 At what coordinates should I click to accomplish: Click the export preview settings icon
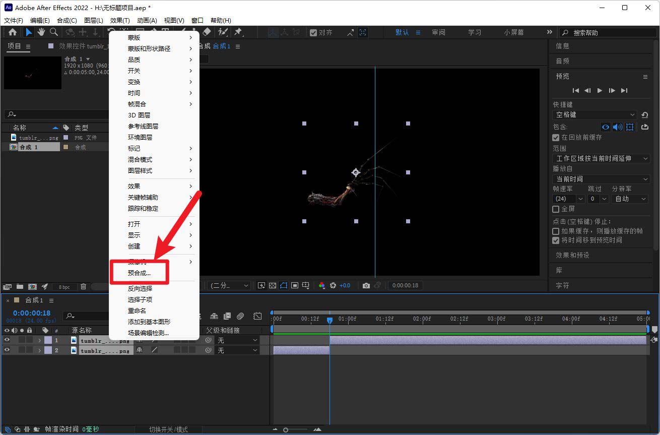click(x=645, y=127)
